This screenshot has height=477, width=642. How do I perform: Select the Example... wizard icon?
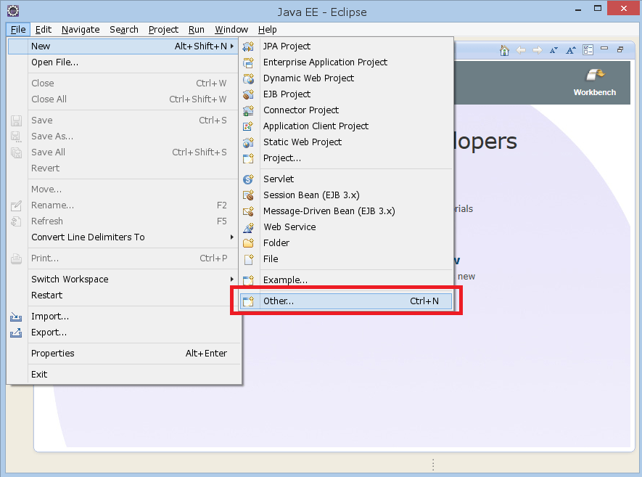pyautogui.click(x=248, y=280)
